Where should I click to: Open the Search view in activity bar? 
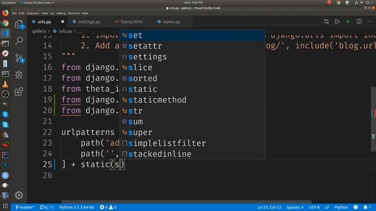point(19,41)
